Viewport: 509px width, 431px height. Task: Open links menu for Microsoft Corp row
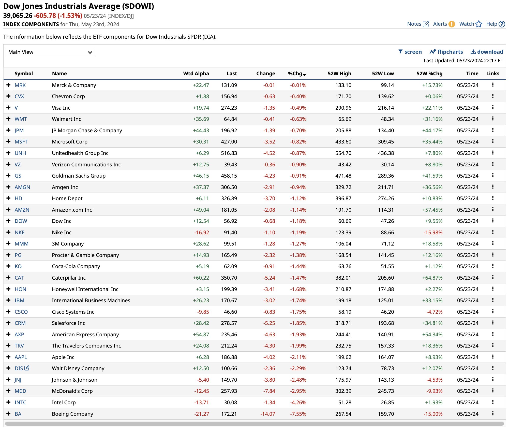[x=493, y=141]
